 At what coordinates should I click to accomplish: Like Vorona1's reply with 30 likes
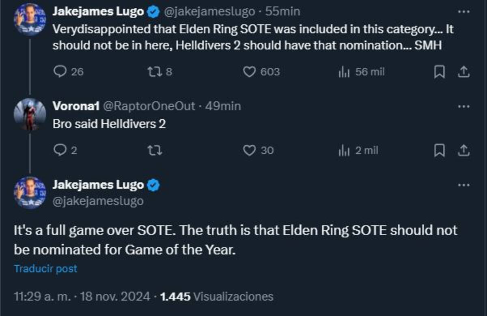258,150
